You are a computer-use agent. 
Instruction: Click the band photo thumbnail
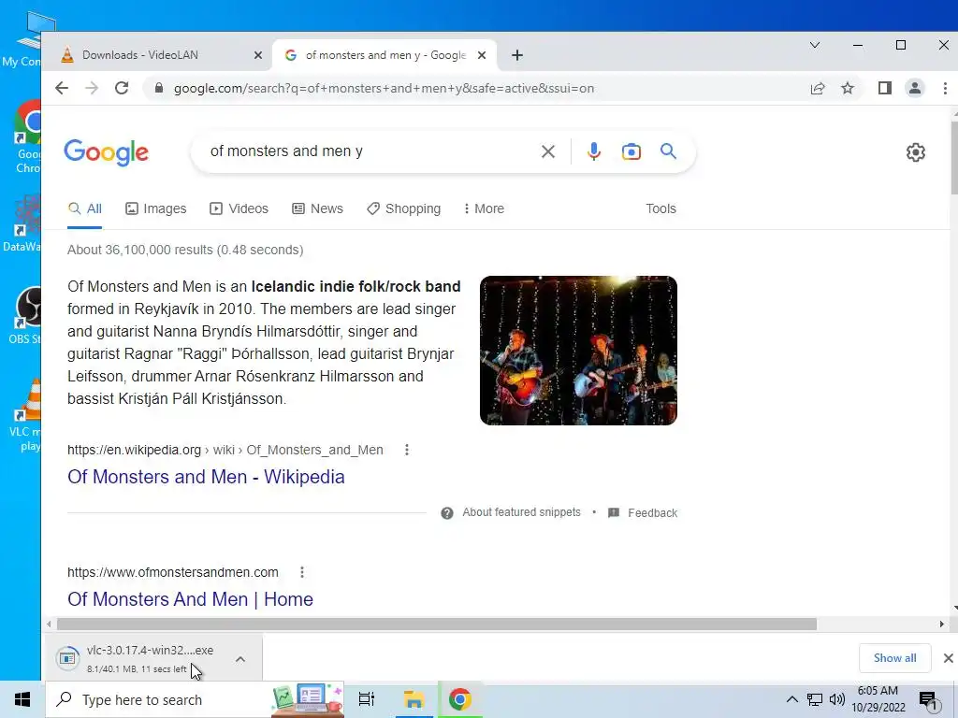[578, 351]
